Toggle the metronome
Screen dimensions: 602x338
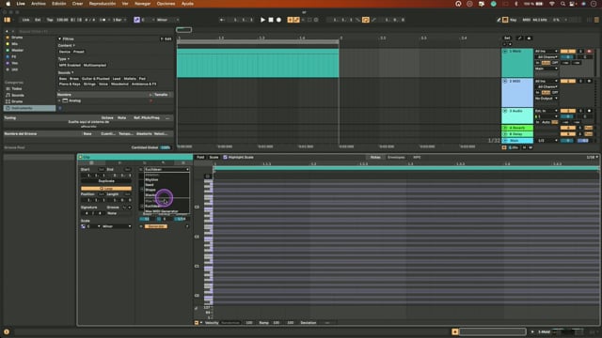[103, 20]
